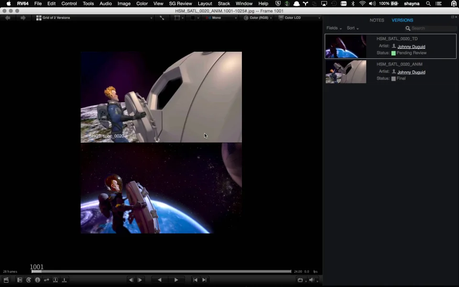Image resolution: width=459 pixels, height=287 pixels.
Task: Click the underlined 1 timeline icon
Action: point(65,280)
